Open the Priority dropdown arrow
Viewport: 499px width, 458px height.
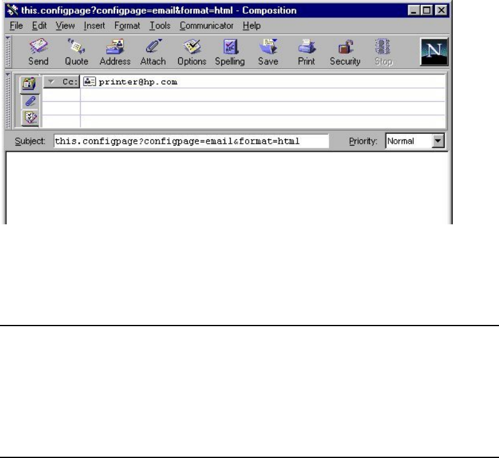pos(438,141)
